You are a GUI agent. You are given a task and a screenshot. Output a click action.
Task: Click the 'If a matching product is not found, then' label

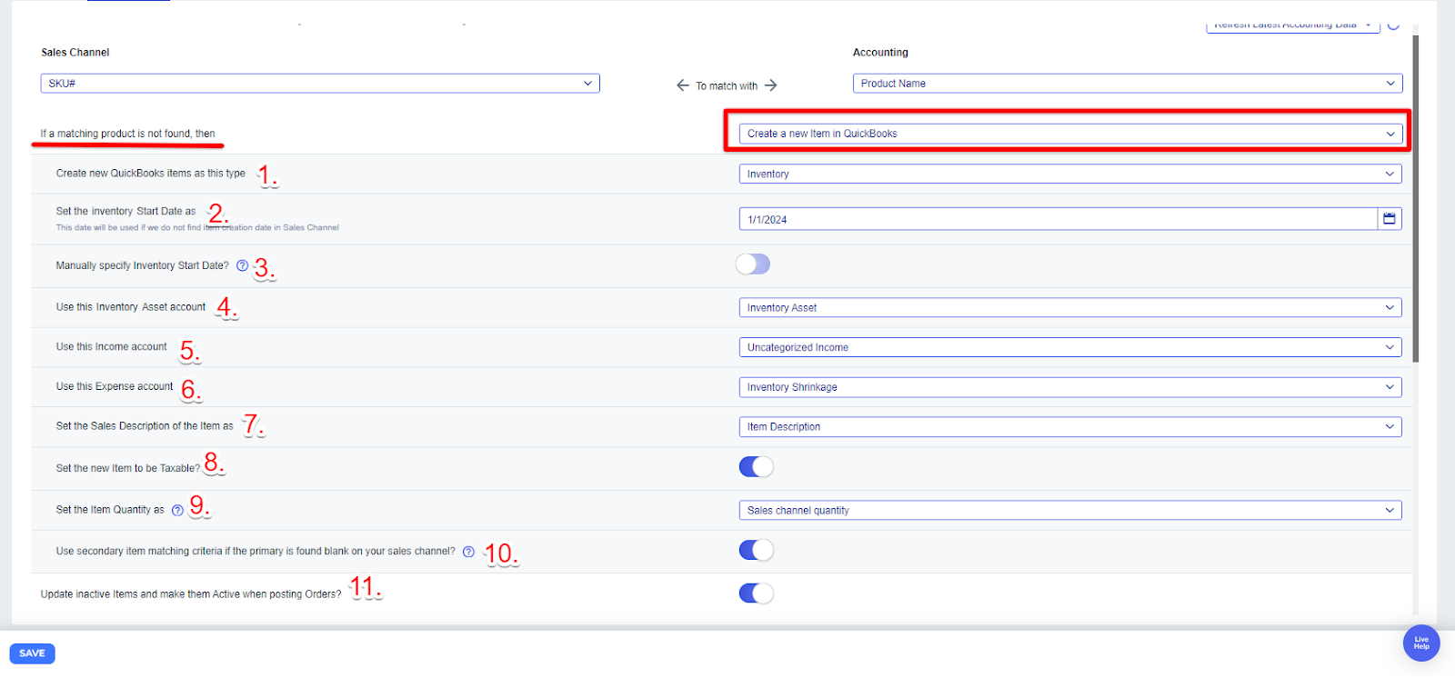tap(128, 134)
